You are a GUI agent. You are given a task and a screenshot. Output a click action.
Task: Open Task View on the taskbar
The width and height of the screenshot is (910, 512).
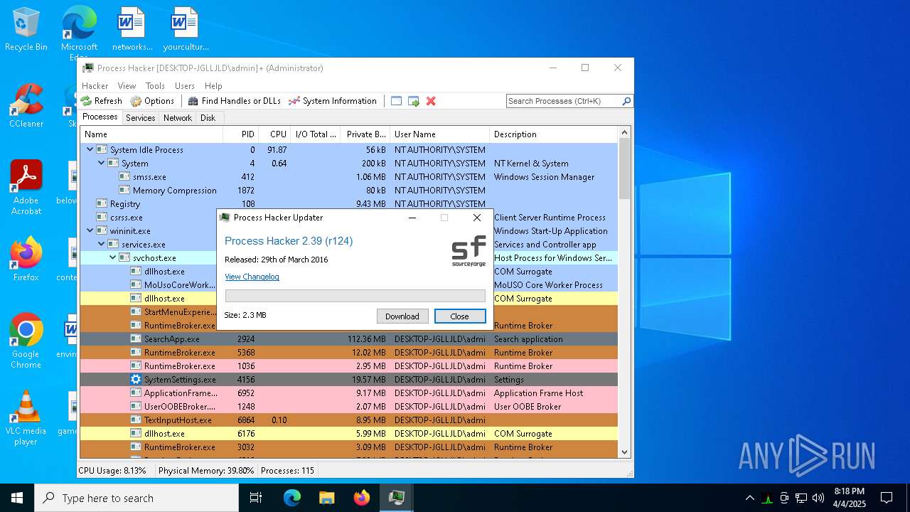(256, 498)
